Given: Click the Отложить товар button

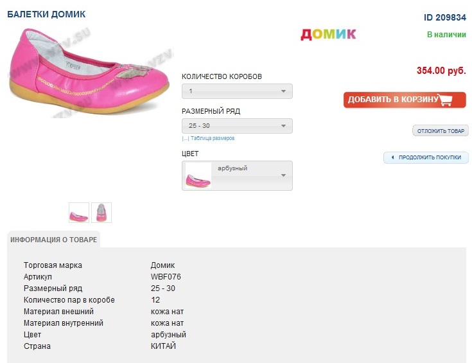Looking at the screenshot, I should [x=441, y=131].
